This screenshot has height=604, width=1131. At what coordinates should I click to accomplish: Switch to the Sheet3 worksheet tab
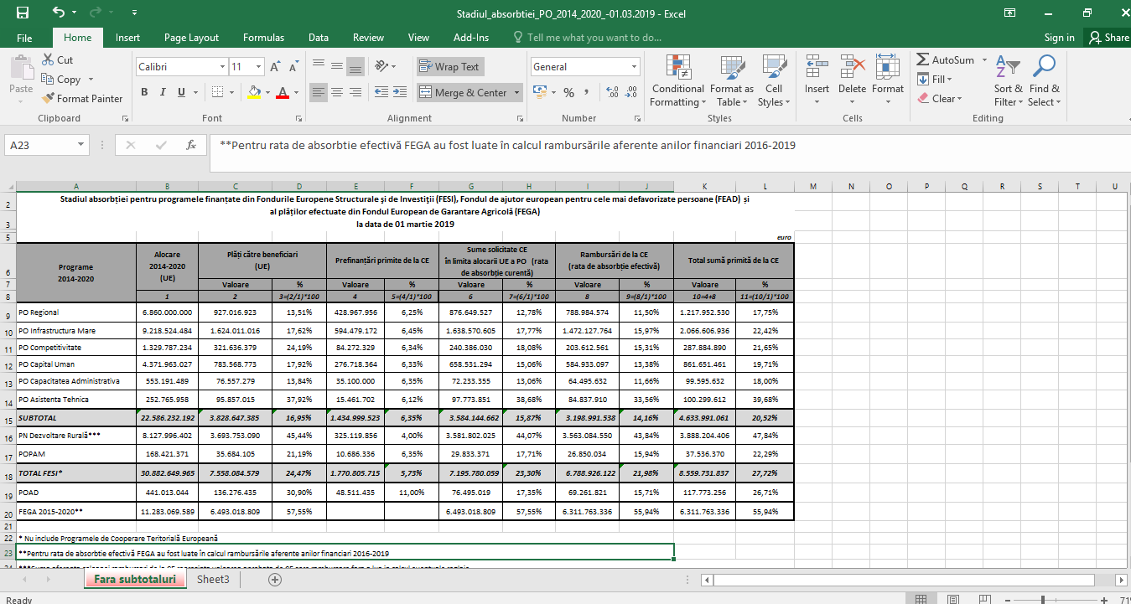click(213, 579)
